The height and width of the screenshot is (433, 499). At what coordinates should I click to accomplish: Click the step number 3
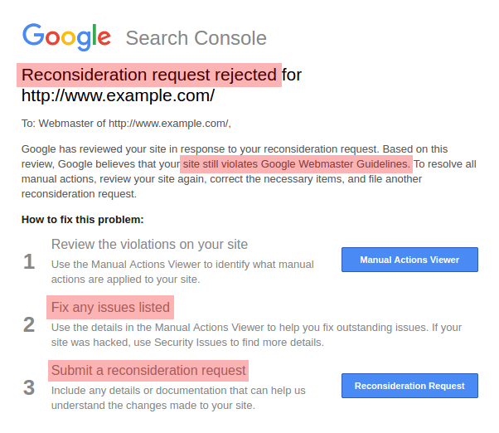pyautogui.click(x=29, y=387)
